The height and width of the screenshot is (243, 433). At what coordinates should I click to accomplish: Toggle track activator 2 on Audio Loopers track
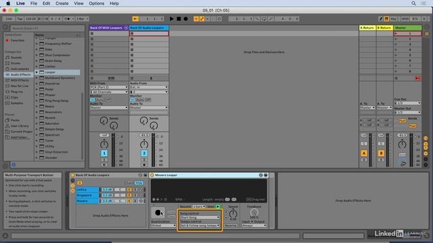pos(144,153)
